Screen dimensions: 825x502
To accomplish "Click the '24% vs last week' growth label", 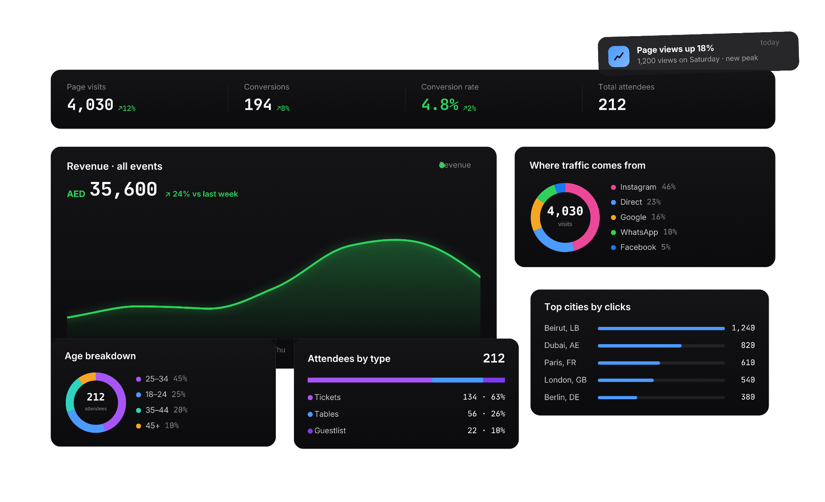I will coord(202,194).
